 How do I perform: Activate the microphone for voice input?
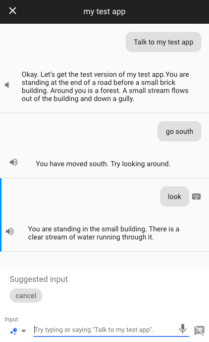click(183, 329)
